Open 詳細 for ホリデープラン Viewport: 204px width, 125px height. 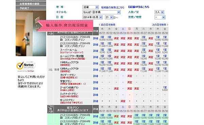pos(96,76)
